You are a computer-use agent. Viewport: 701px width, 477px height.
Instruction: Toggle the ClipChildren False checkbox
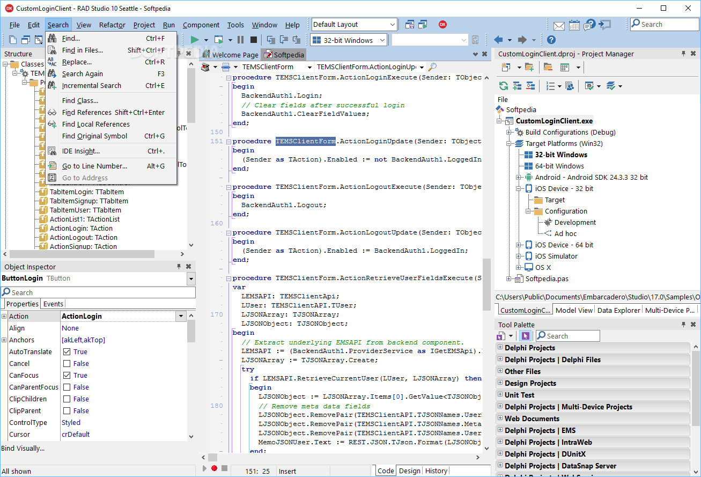67,399
